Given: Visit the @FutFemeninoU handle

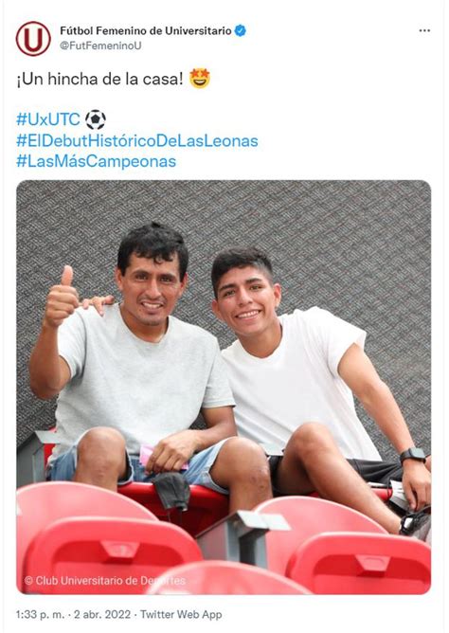Looking at the screenshot, I should [x=100, y=45].
